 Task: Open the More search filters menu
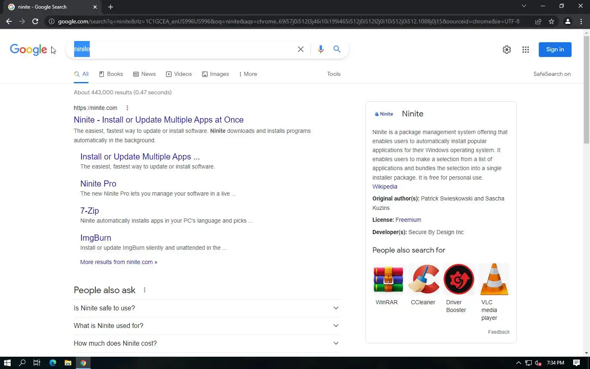tap(248, 74)
